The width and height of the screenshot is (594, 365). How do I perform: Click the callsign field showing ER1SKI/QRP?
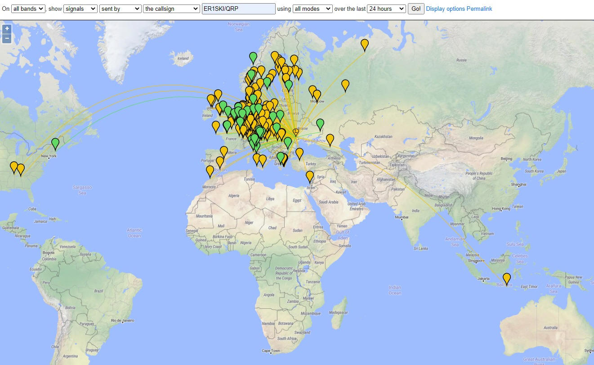tap(238, 9)
